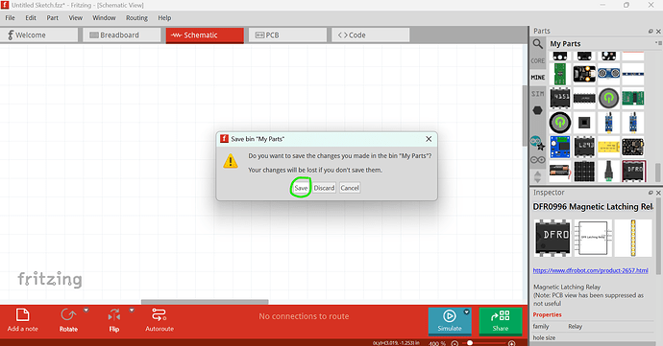Open the SIM parts bin
Viewport: 663px width, 346px height.
(537, 94)
